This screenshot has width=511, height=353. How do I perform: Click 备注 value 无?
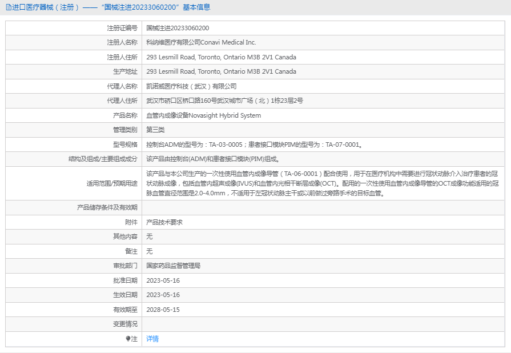[149, 251]
